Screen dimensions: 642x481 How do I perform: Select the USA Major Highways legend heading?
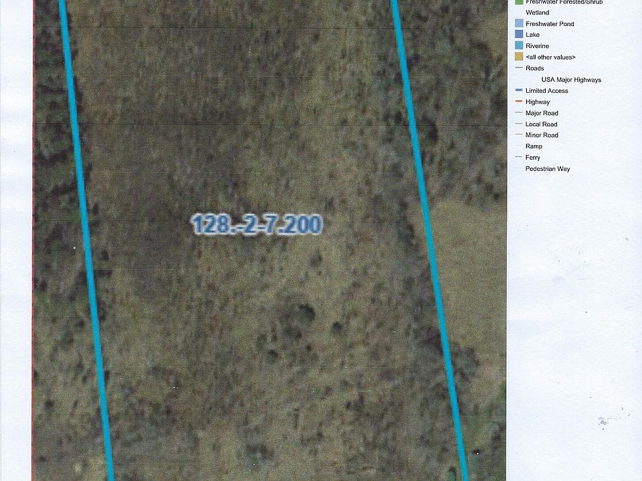click(571, 79)
